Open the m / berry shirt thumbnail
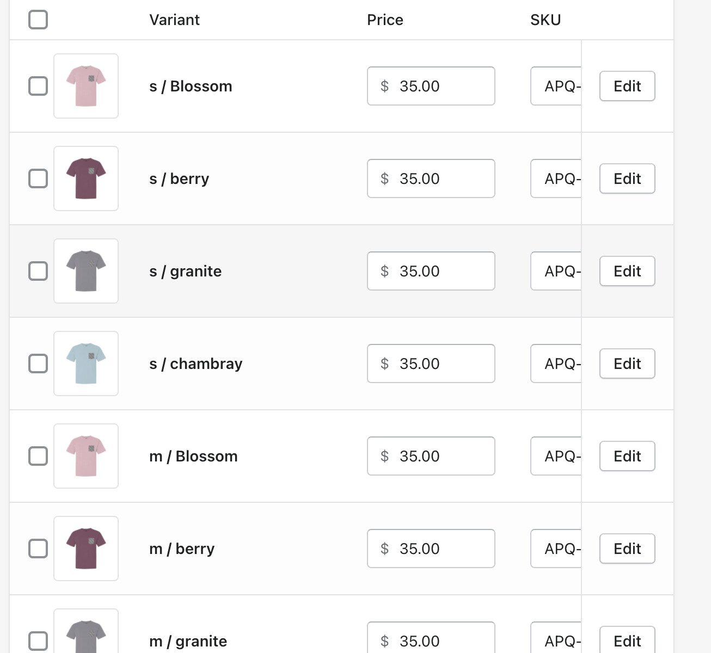The width and height of the screenshot is (711, 653). [86, 549]
